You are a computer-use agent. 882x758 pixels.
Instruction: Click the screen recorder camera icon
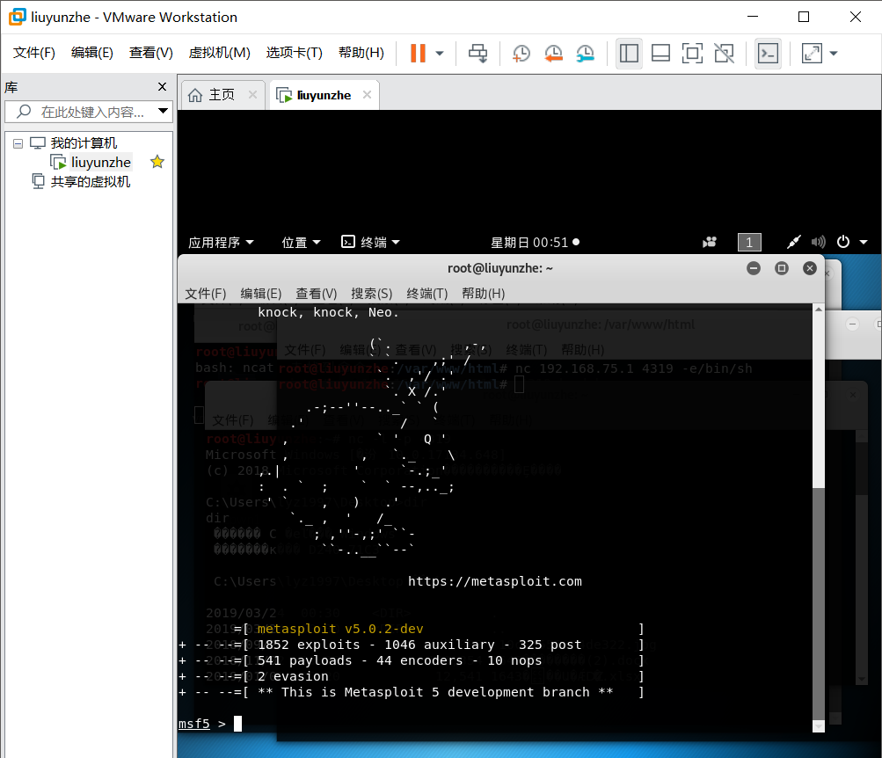pyautogui.click(x=710, y=243)
